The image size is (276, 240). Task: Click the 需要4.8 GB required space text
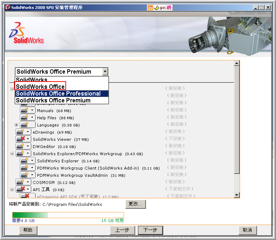click(x=23, y=221)
